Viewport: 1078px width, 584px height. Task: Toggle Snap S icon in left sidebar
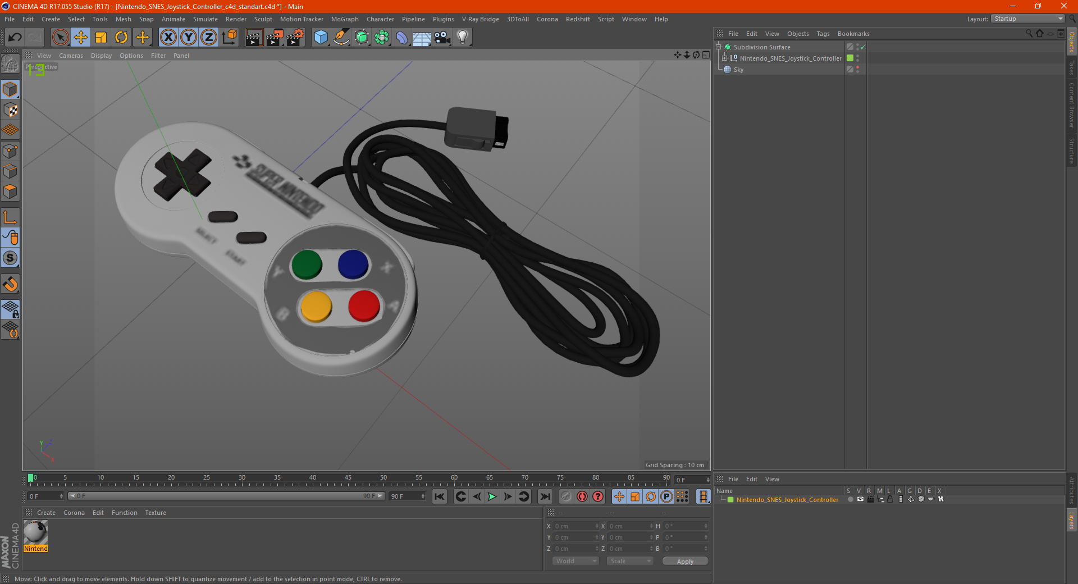(11, 258)
